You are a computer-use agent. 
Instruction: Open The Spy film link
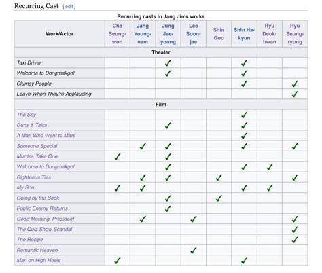26,115
